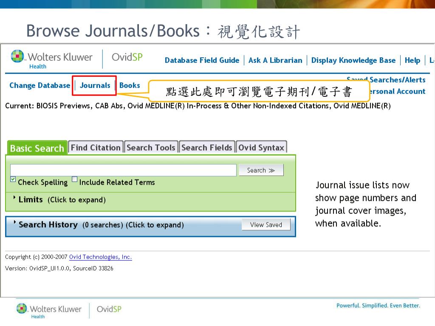Click the footer OvidSP logo

[x=109, y=309]
